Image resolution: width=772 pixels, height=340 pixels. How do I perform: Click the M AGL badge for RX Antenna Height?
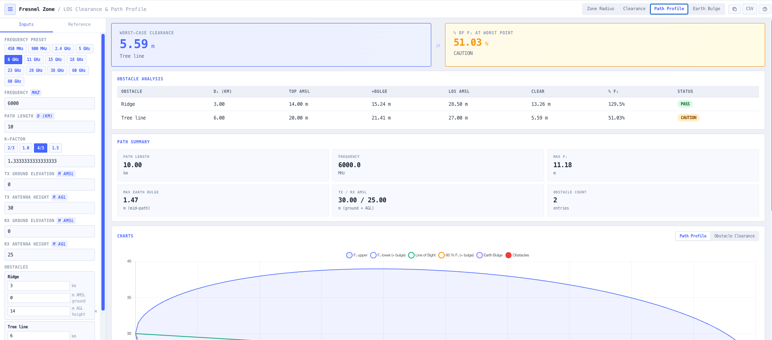[x=59, y=244]
